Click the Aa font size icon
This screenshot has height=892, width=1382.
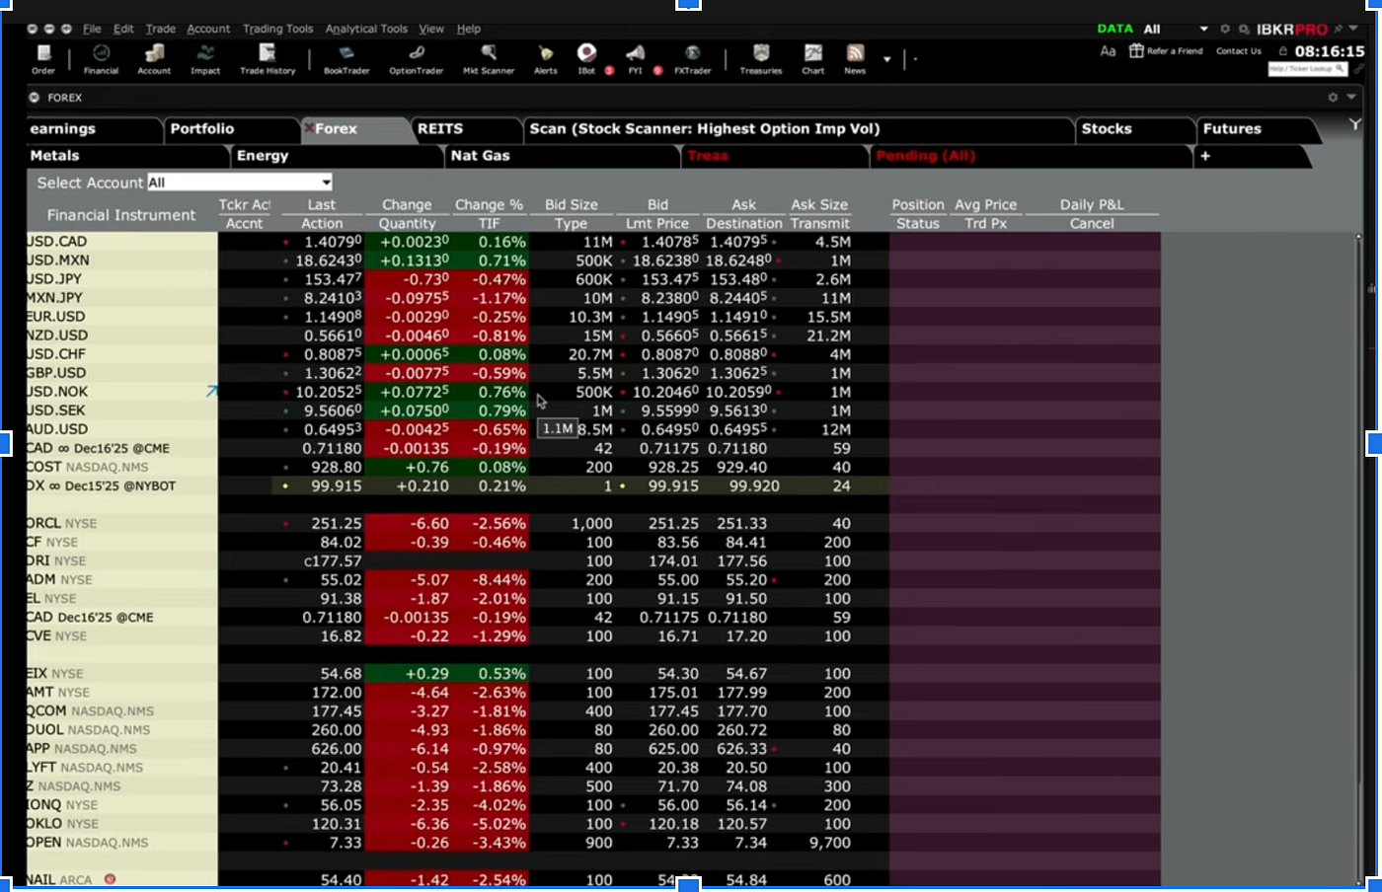point(1108,51)
